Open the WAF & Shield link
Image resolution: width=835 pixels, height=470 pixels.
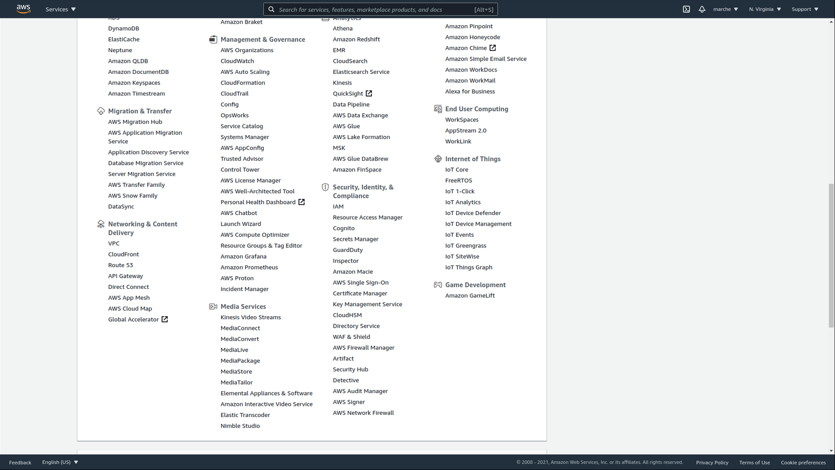pyautogui.click(x=351, y=337)
